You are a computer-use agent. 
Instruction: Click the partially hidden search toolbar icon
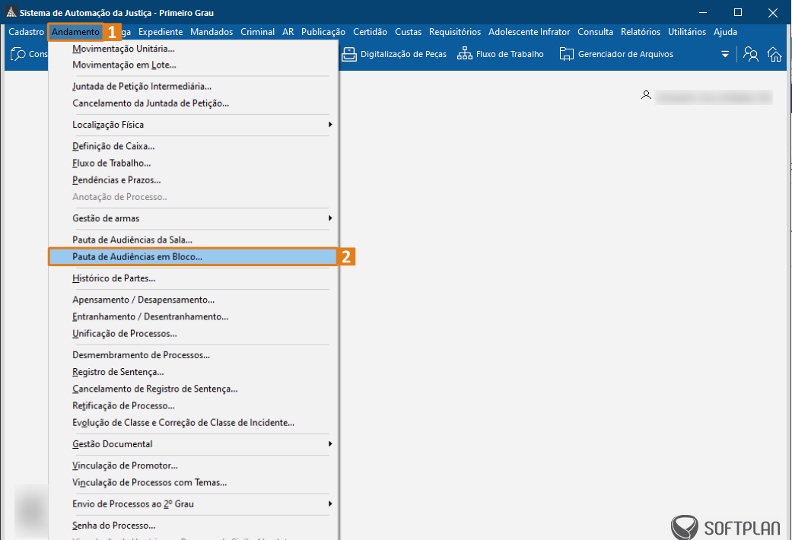(x=17, y=54)
